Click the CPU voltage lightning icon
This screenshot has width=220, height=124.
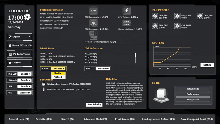click(126, 11)
